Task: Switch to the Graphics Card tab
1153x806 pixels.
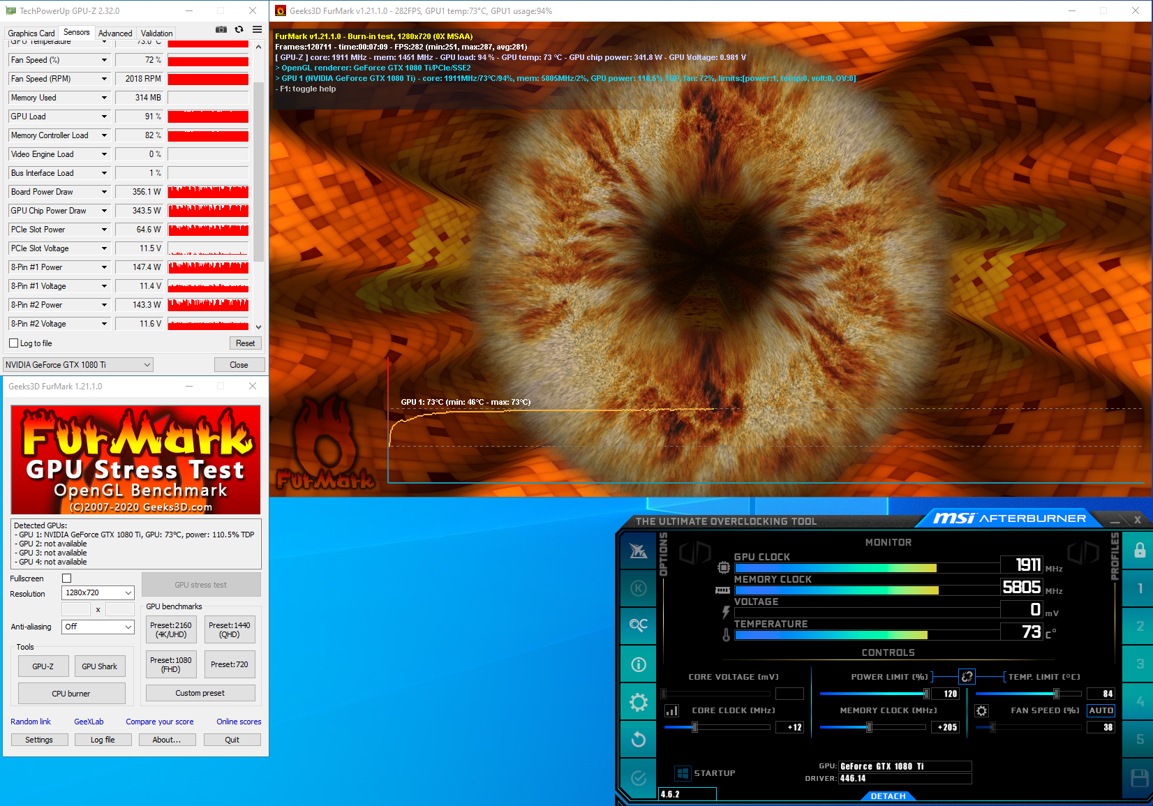Action: 31,33
